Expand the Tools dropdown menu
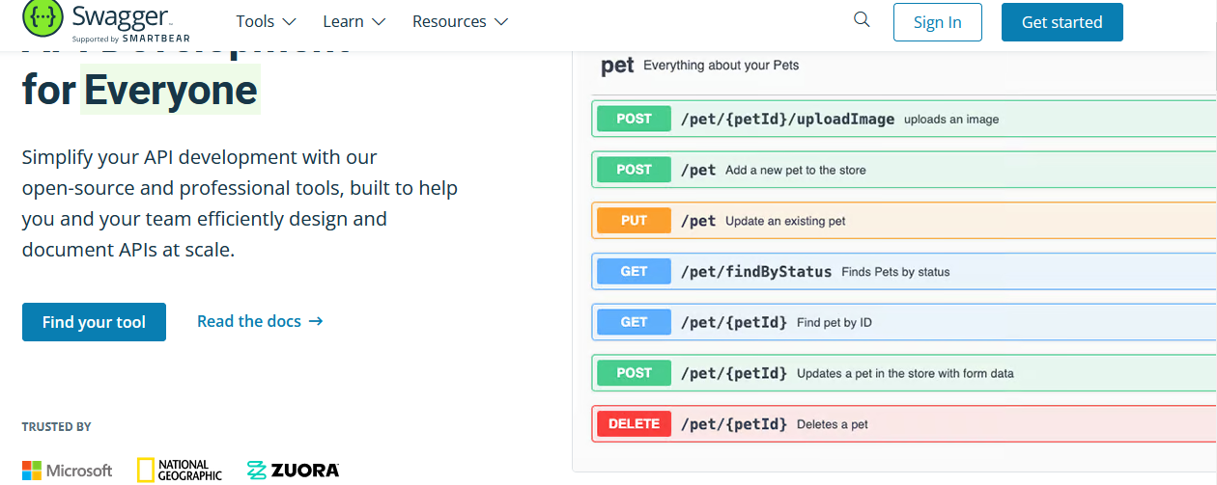 (x=266, y=21)
